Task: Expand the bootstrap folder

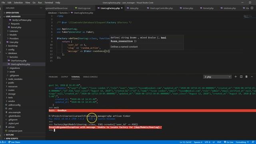Action: coord(13,46)
